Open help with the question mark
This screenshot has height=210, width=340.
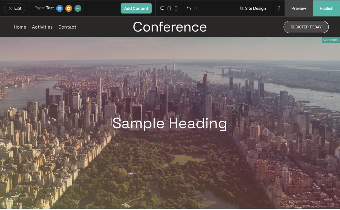pos(279,9)
